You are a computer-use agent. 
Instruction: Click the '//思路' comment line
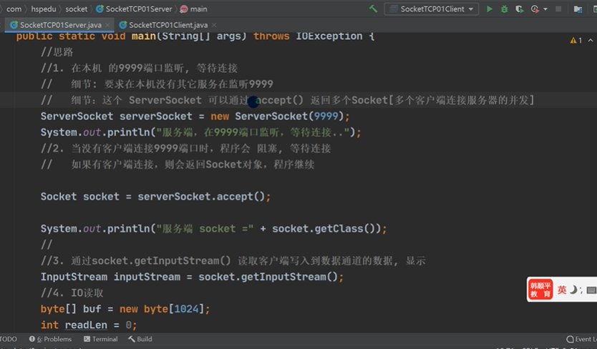point(57,51)
